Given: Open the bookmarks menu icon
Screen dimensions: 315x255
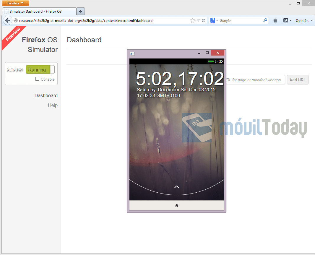Looking at the screenshot, I should [287, 21].
